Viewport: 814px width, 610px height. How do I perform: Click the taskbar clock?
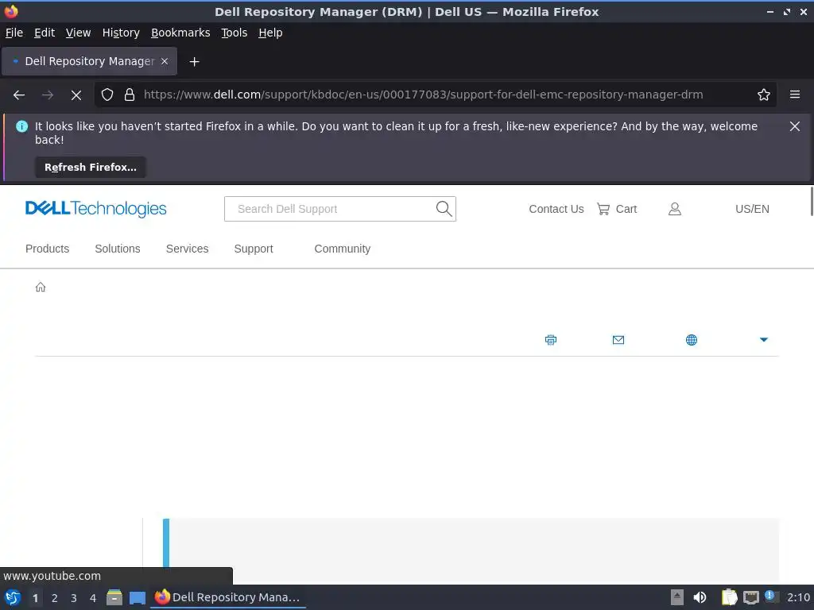pos(798,597)
